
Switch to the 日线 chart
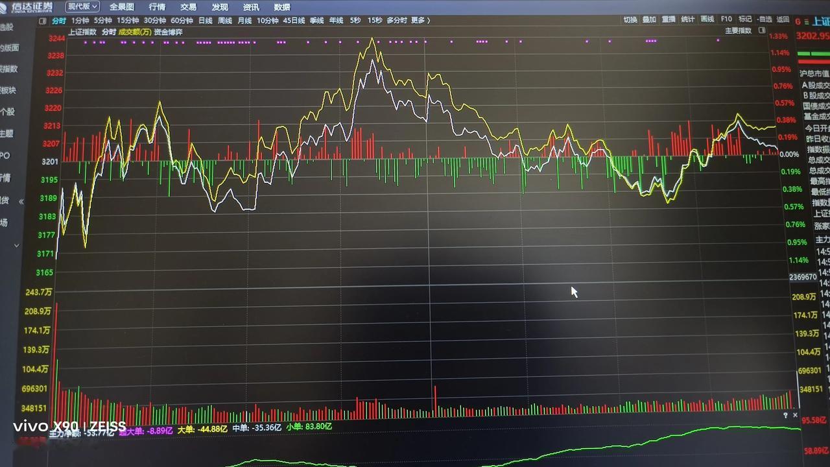coord(206,21)
